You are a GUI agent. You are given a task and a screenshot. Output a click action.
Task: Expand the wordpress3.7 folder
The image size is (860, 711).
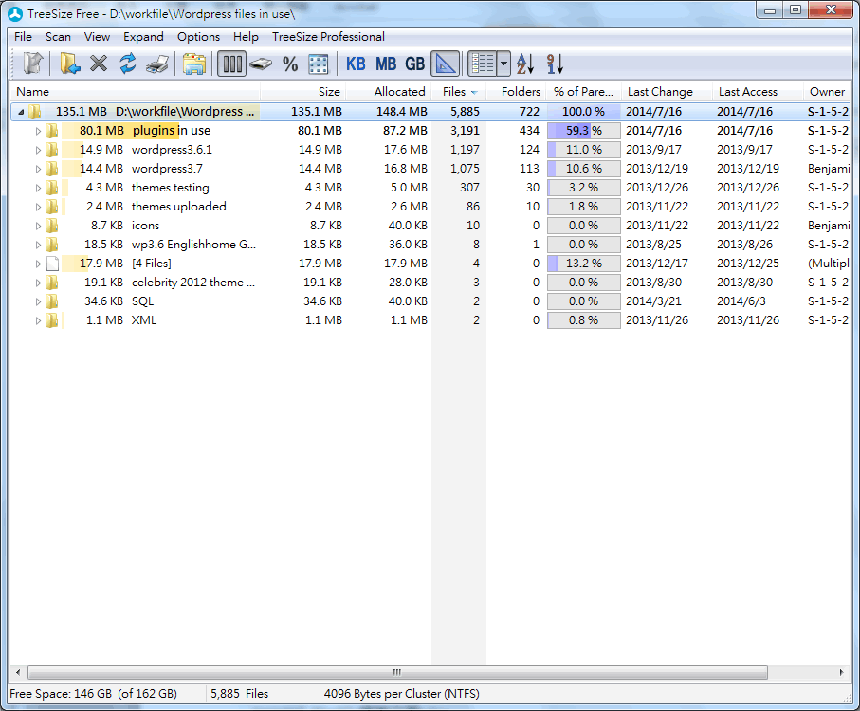tap(38, 169)
